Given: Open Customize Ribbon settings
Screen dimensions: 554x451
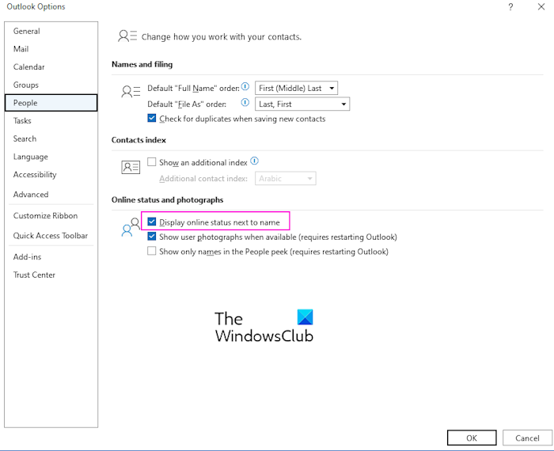Looking at the screenshot, I should (51, 216).
